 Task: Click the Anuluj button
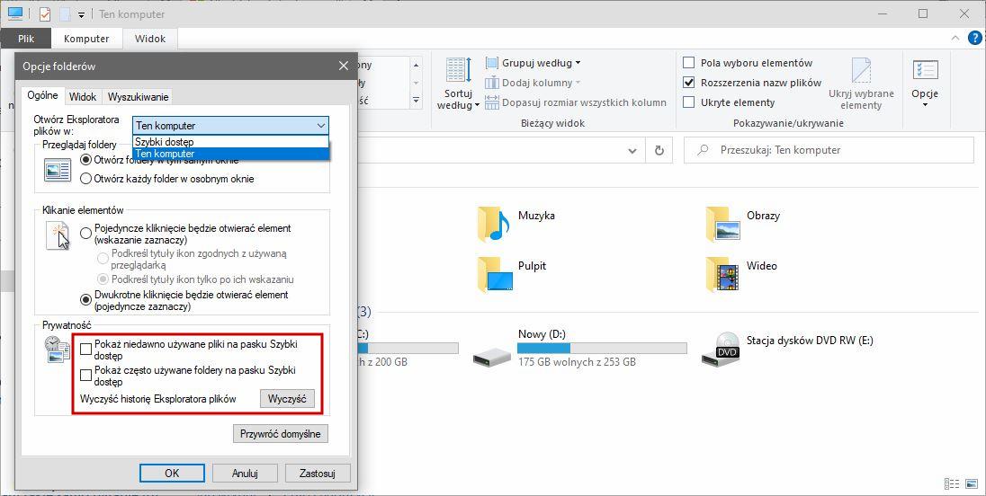(245, 474)
